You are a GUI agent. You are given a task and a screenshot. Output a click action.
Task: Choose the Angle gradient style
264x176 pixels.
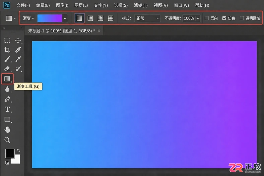(x=101, y=18)
